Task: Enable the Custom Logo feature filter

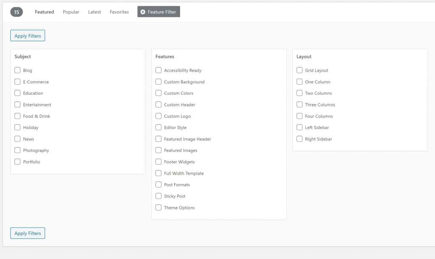Action: click(158, 116)
